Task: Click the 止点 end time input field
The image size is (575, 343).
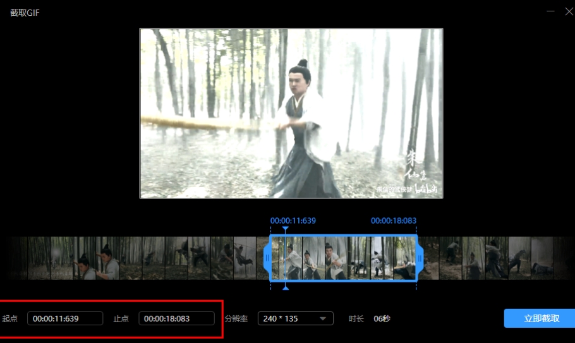Action: tap(176, 318)
